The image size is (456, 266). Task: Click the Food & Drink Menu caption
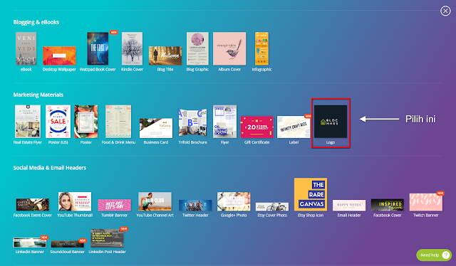(118, 142)
